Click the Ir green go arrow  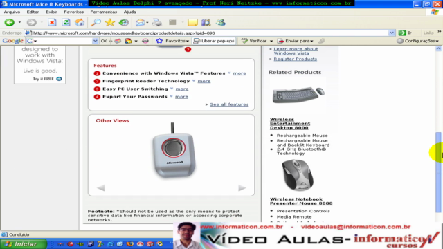(402, 33)
